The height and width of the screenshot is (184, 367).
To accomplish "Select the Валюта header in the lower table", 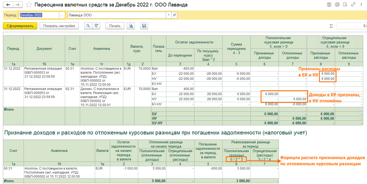I will click(102, 151).
